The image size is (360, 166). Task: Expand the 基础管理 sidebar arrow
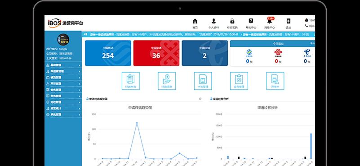pyautogui.click(x=80, y=66)
